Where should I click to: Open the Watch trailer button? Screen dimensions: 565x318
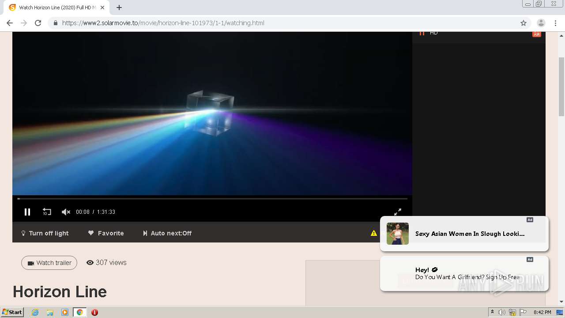point(49,263)
